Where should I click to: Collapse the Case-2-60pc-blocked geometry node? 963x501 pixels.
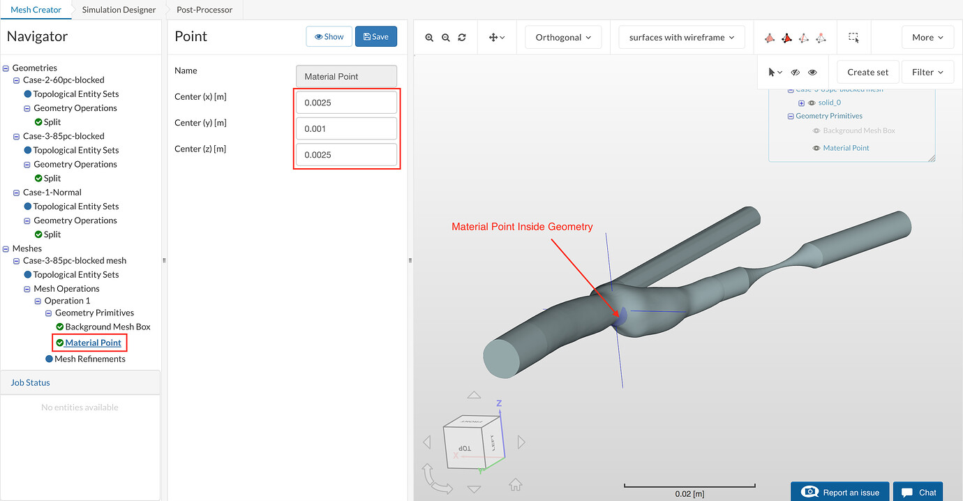(x=17, y=81)
